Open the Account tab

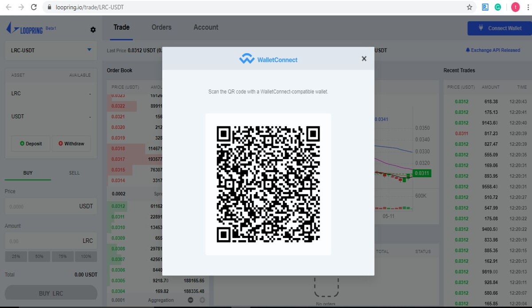click(206, 27)
